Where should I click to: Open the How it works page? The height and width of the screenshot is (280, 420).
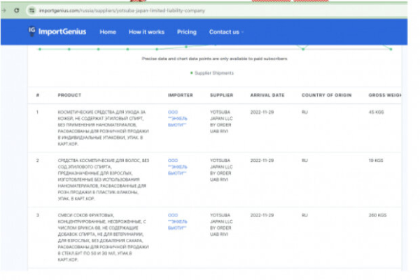[146, 32]
